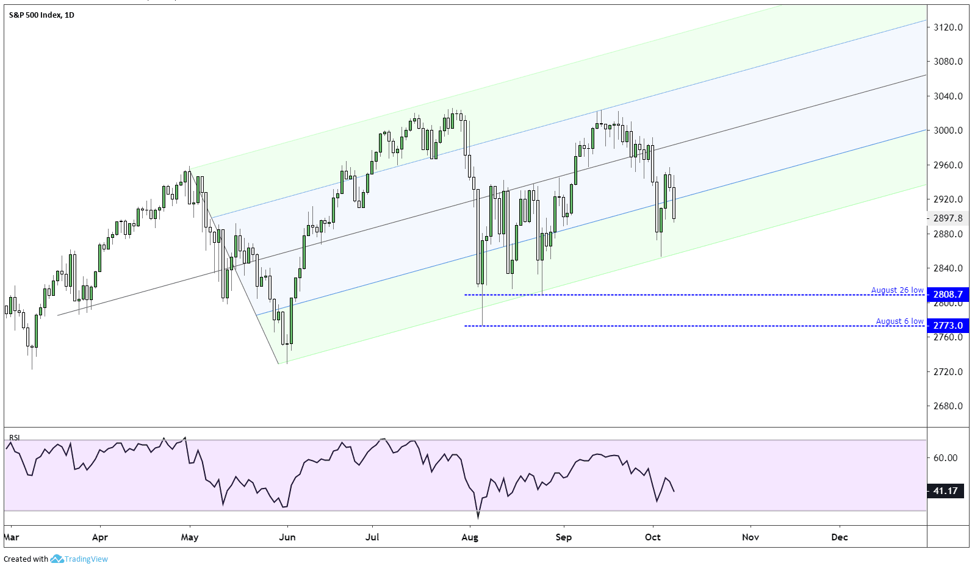Click the 2880.0 price axis label
The height and width of the screenshot is (566, 972).
948,234
